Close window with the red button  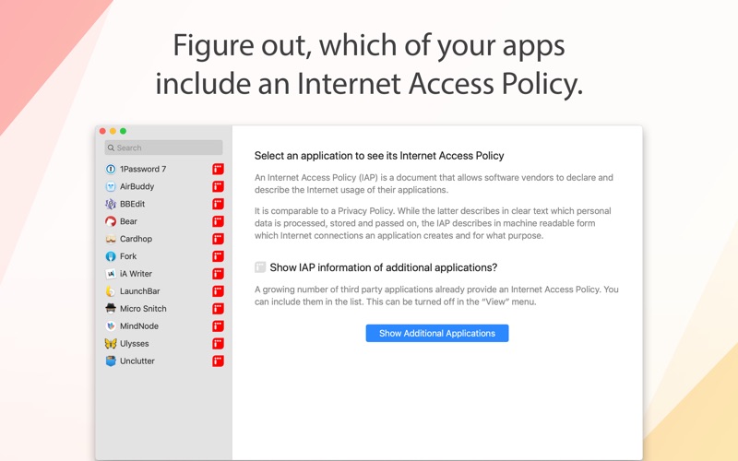pyautogui.click(x=102, y=131)
